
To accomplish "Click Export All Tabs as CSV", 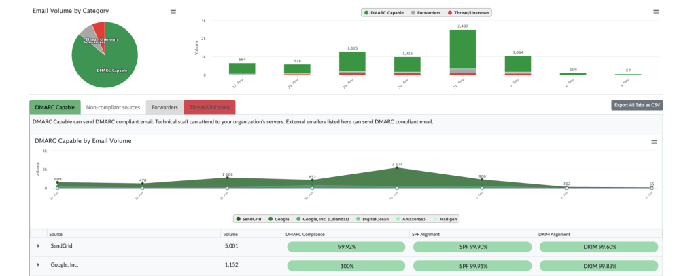I will [637, 105].
